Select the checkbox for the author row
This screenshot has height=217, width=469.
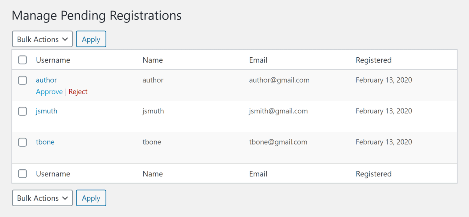23,80
